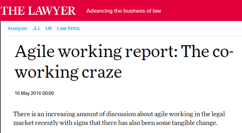Click the '00:00' publication time
Image resolution: width=242 pixels, height=133 pixels.
point(48,93)
